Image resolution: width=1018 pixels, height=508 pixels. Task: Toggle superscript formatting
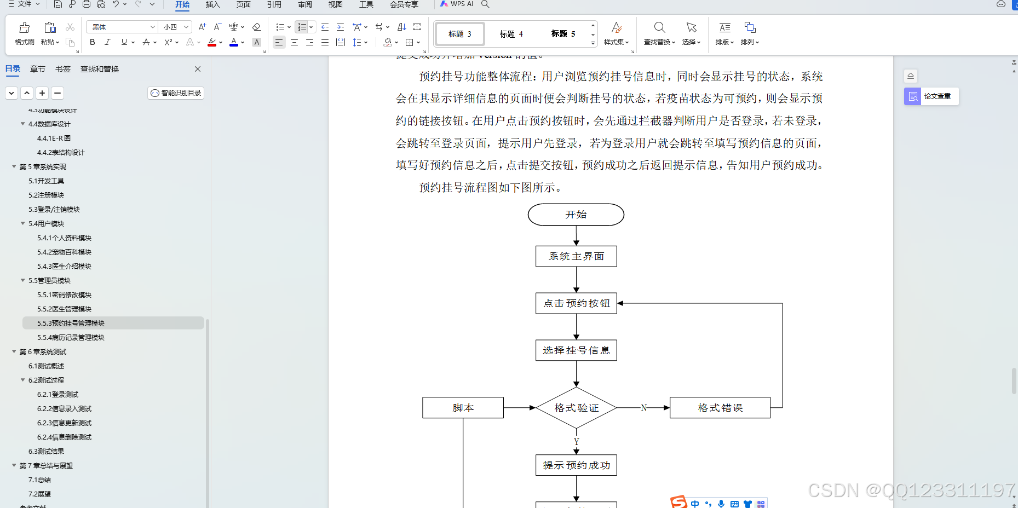point(168,42)
